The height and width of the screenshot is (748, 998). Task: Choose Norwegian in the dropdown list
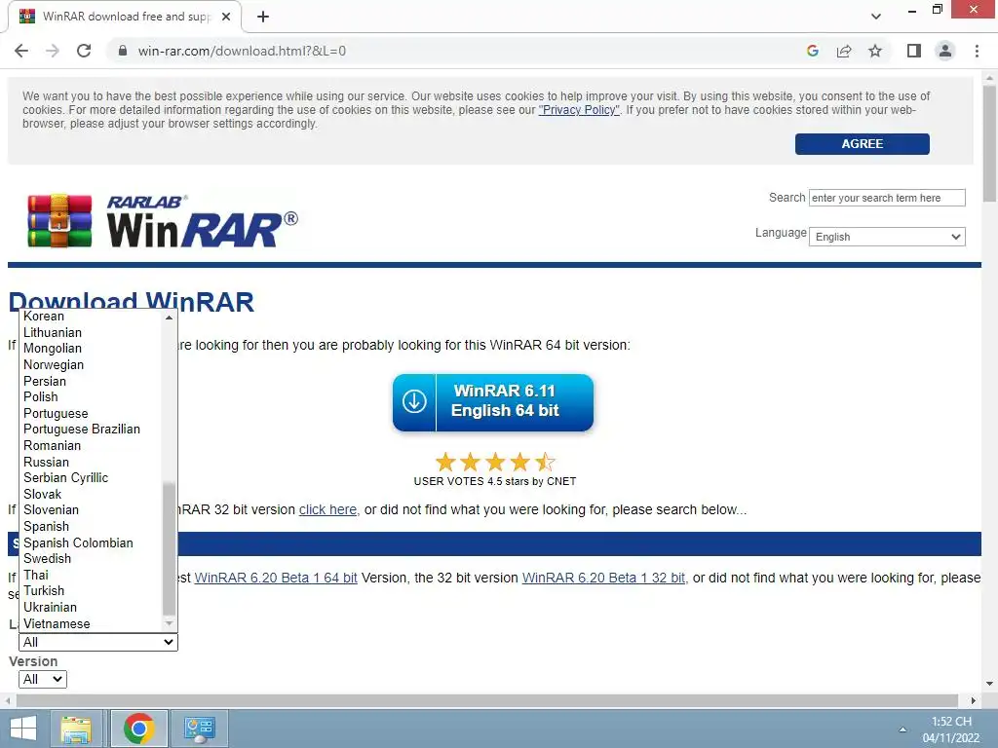point(92,365)
